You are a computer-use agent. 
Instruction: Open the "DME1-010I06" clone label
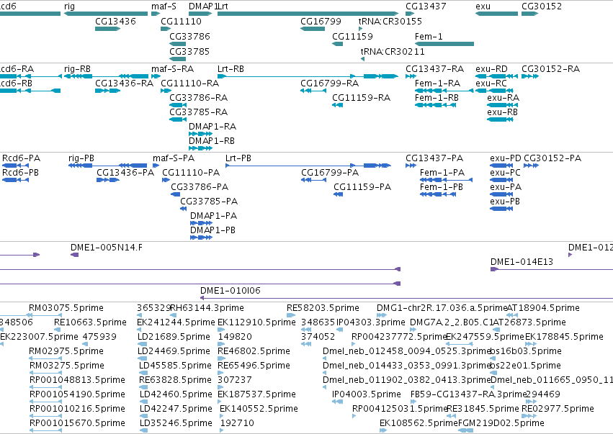pyautogui.click(x=231, y=291)
